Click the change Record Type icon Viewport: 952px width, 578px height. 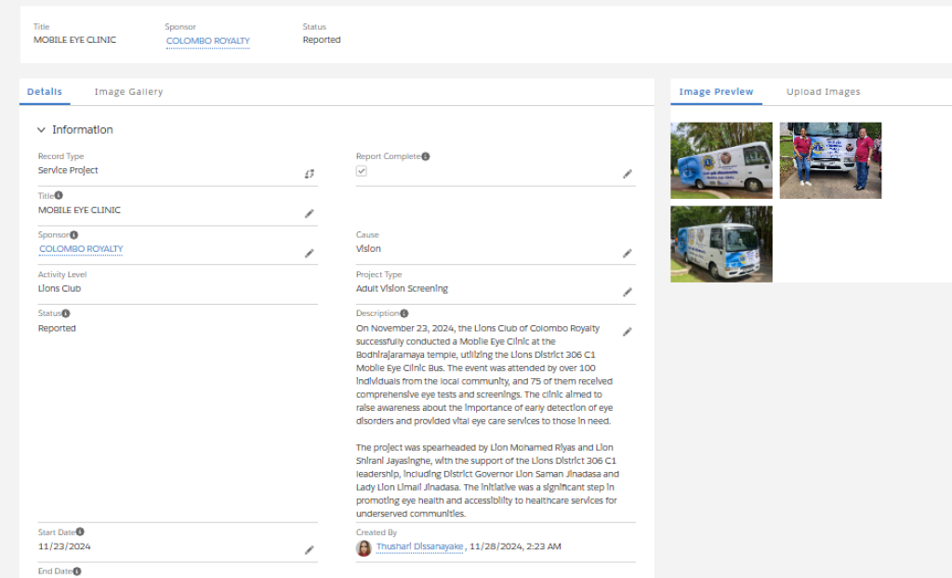click(309, 175)
